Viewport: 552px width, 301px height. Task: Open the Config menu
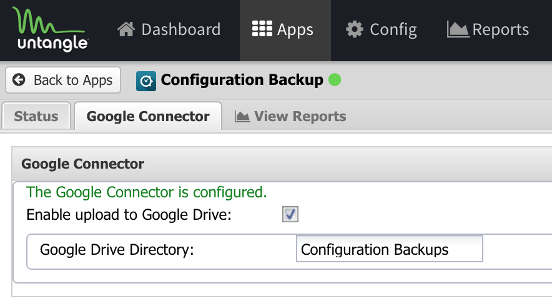[x=382, y=29]
